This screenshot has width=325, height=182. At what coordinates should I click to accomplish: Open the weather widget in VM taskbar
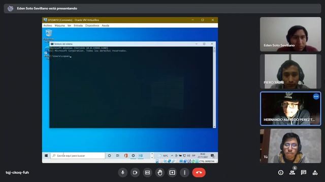(164, 156)
